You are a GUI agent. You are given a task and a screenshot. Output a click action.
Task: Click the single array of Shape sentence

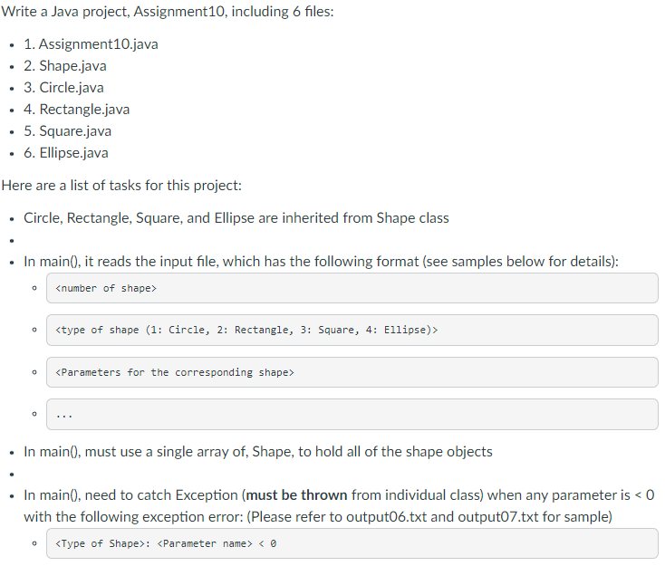258,452
